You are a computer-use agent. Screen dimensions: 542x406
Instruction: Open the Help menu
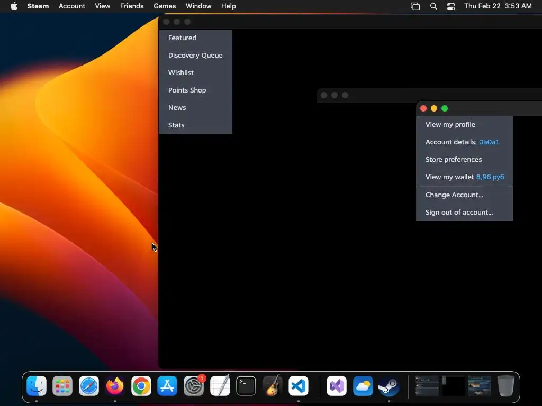[x=229, y=6]
